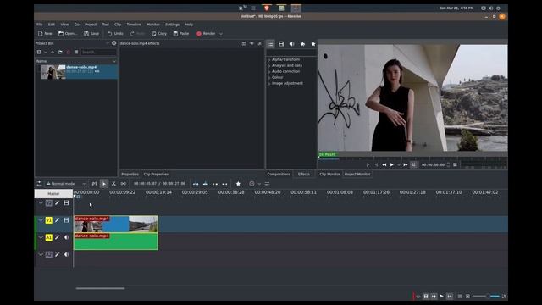The image size is (542, 305).
Task: Toggle snapping in the status bar
Action: tap(450, 297)
